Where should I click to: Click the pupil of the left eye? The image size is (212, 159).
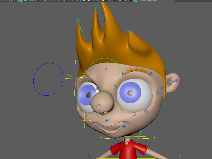[x=89, y=95]
